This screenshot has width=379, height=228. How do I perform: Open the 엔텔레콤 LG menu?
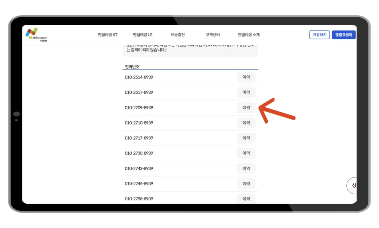pos(142,35)
